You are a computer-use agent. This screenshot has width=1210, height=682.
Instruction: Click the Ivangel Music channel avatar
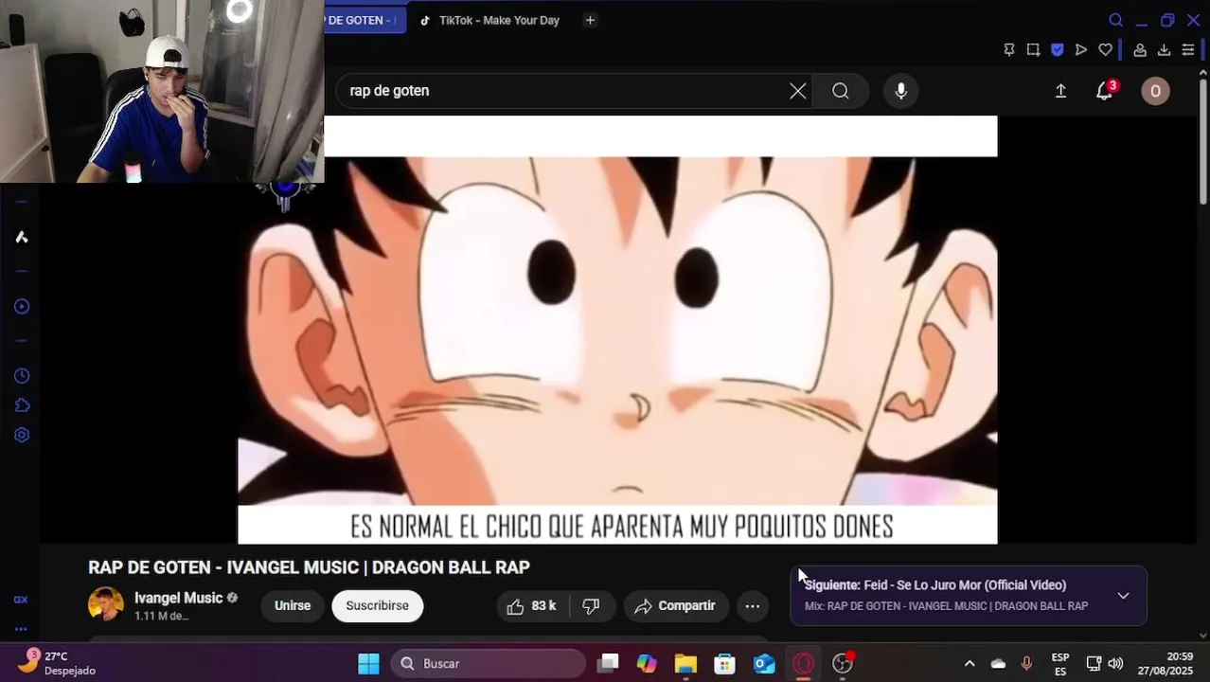pos(105,604)
